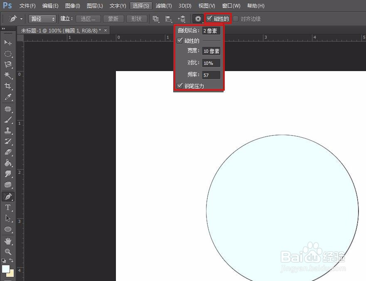This screenshot has width=366, height=281.
Task: Click the 对比 input field
Action: (211, 63)
